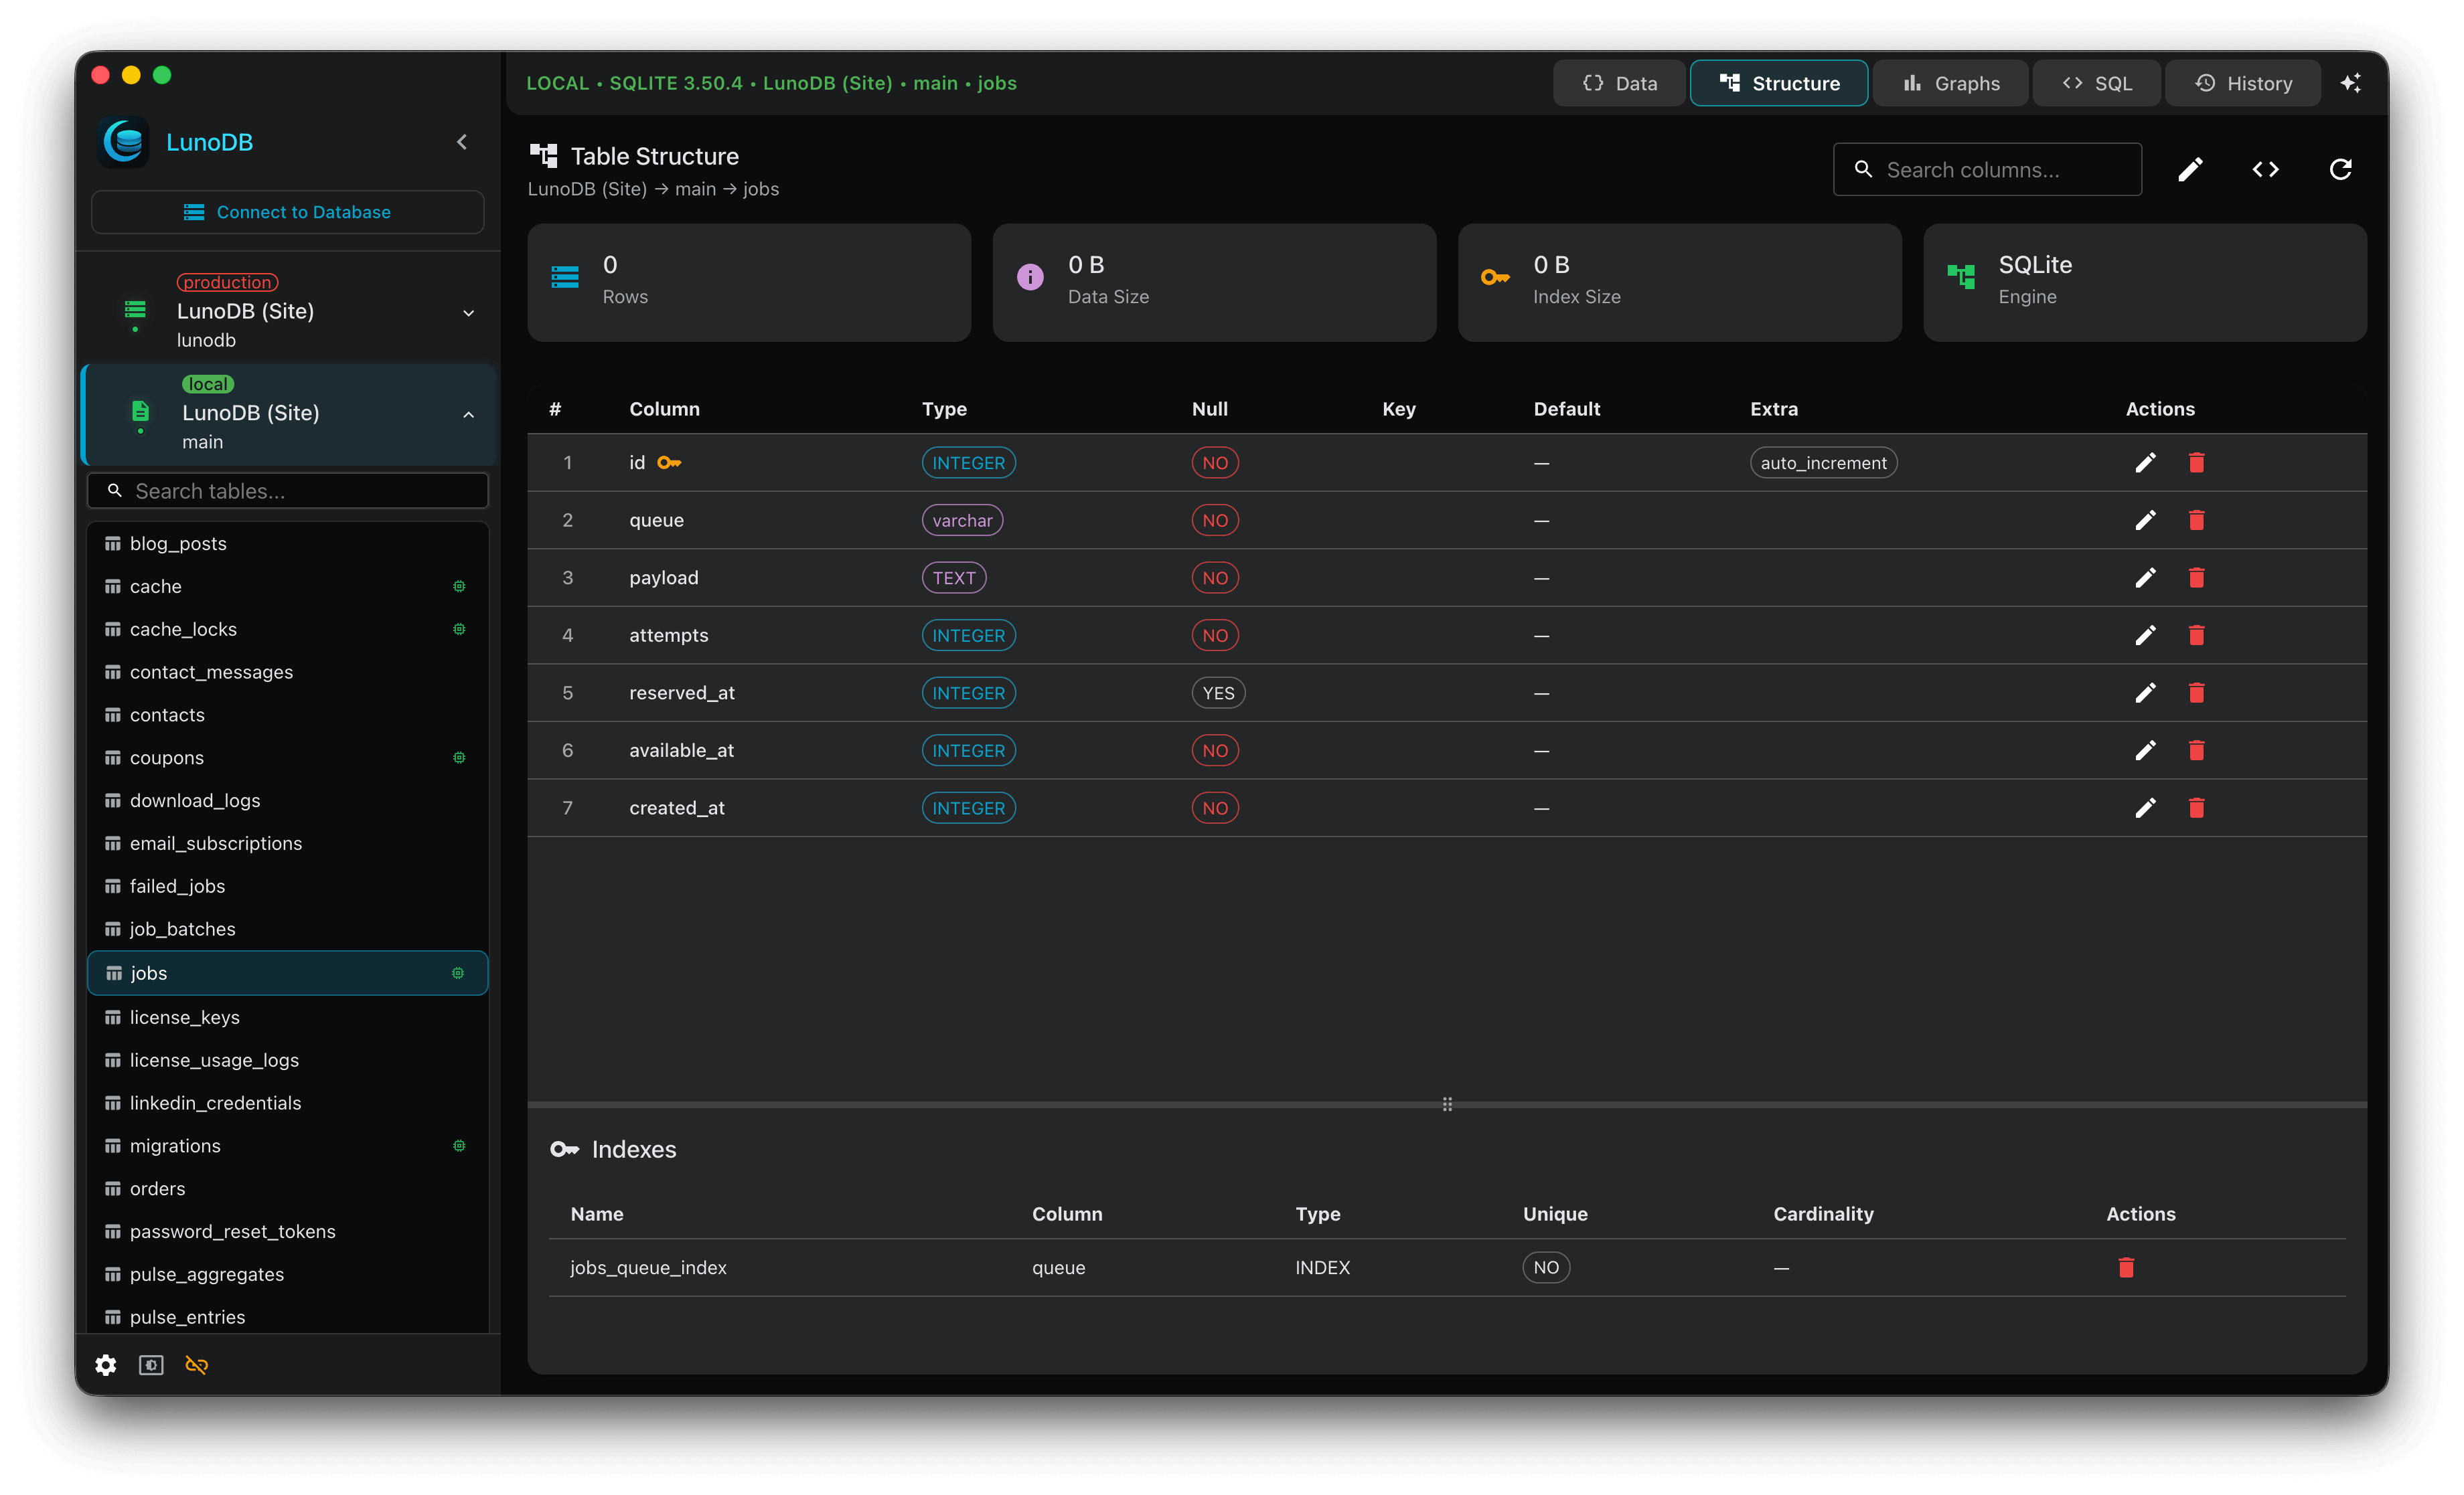The image size is (2464, 1495).
Task: Open the Graphs tab
Action: pyautogui.click(x=1950, y=83)
